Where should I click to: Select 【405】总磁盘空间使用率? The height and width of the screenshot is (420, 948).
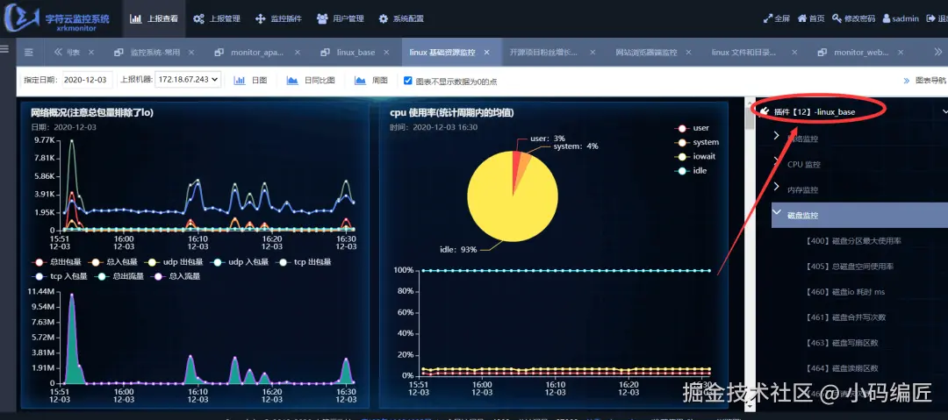[x=850, y=266]
